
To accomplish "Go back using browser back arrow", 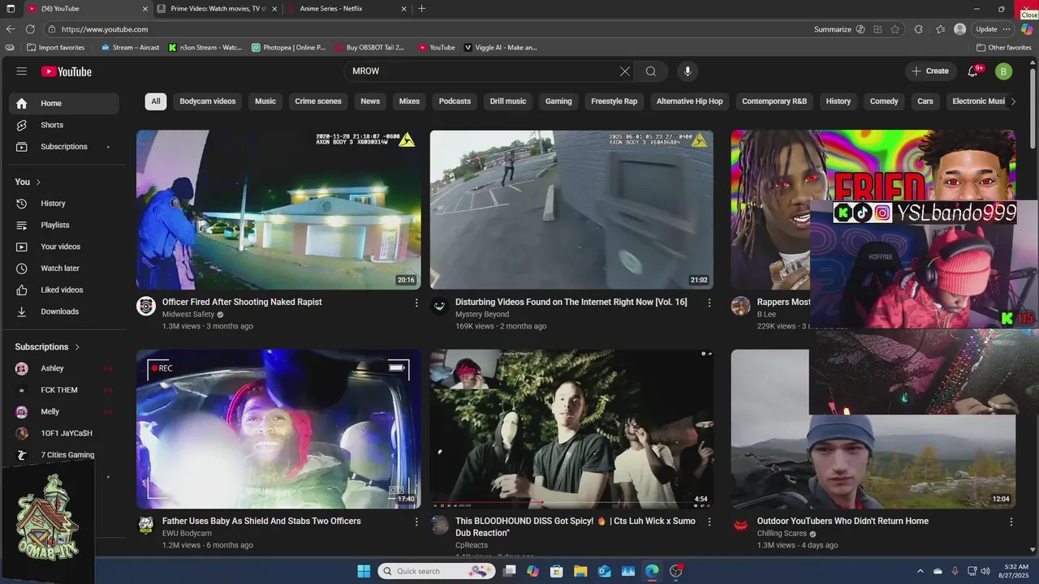I will (x=11, y=29).
